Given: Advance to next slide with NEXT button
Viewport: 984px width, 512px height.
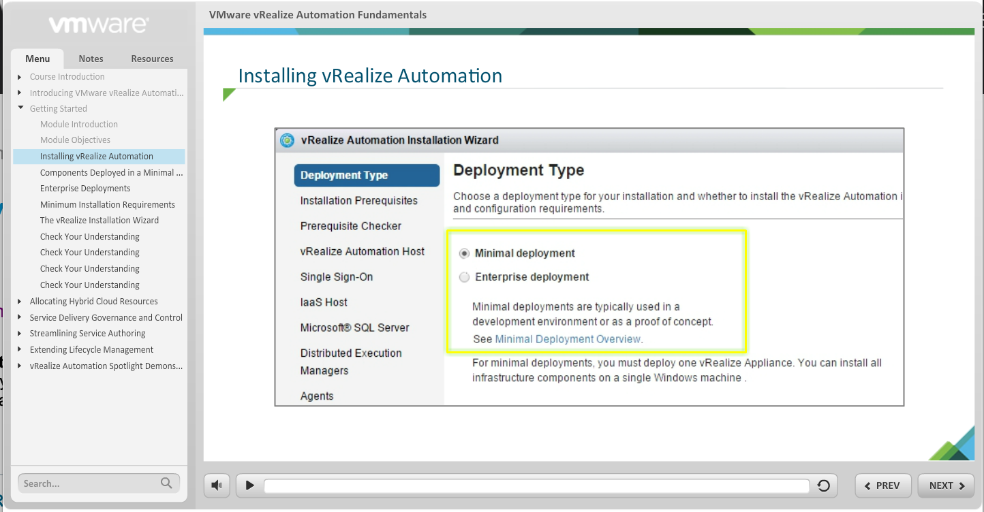Looking at the screenshot, I should pos(946,485).
